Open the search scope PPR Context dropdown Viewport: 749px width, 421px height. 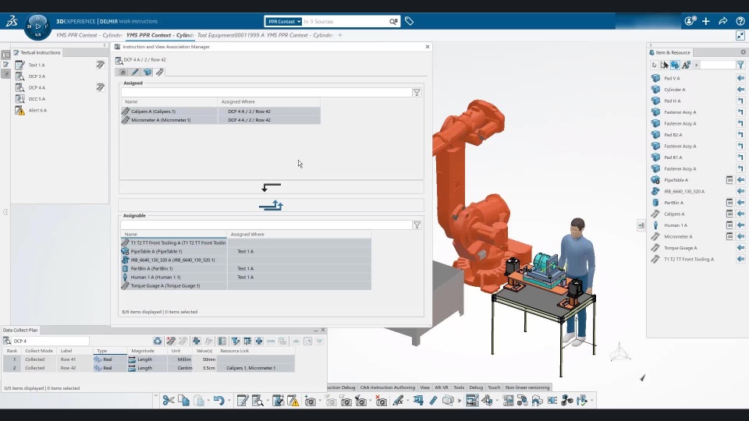(x=284, y=22)
